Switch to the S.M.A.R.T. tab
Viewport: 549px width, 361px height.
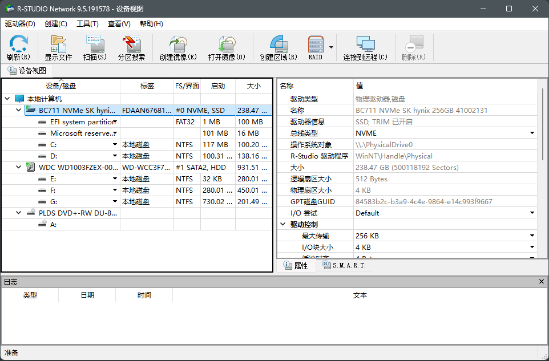(x=344, y=266)
